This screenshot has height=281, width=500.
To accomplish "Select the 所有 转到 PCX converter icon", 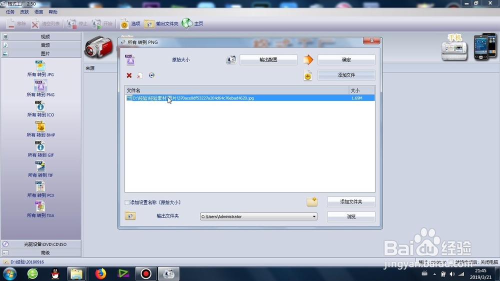I will [40, 186].
